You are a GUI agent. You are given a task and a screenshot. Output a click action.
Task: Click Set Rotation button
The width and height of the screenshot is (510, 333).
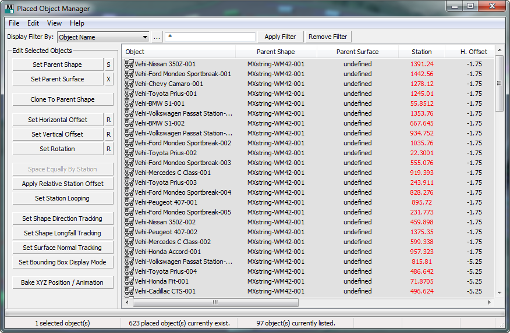(58, 149)
